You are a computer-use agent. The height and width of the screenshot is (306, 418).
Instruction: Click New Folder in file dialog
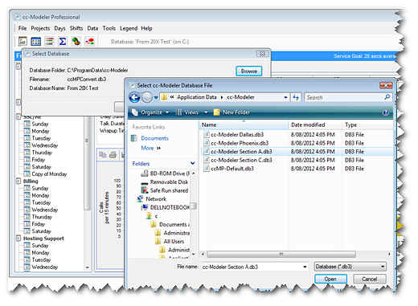tap(232, 112)
